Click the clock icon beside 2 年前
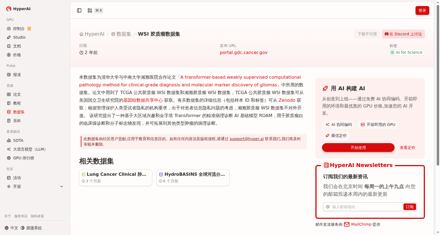Image resolution: width=440 pixels, height=235 pixels. (x=81, y=53)
